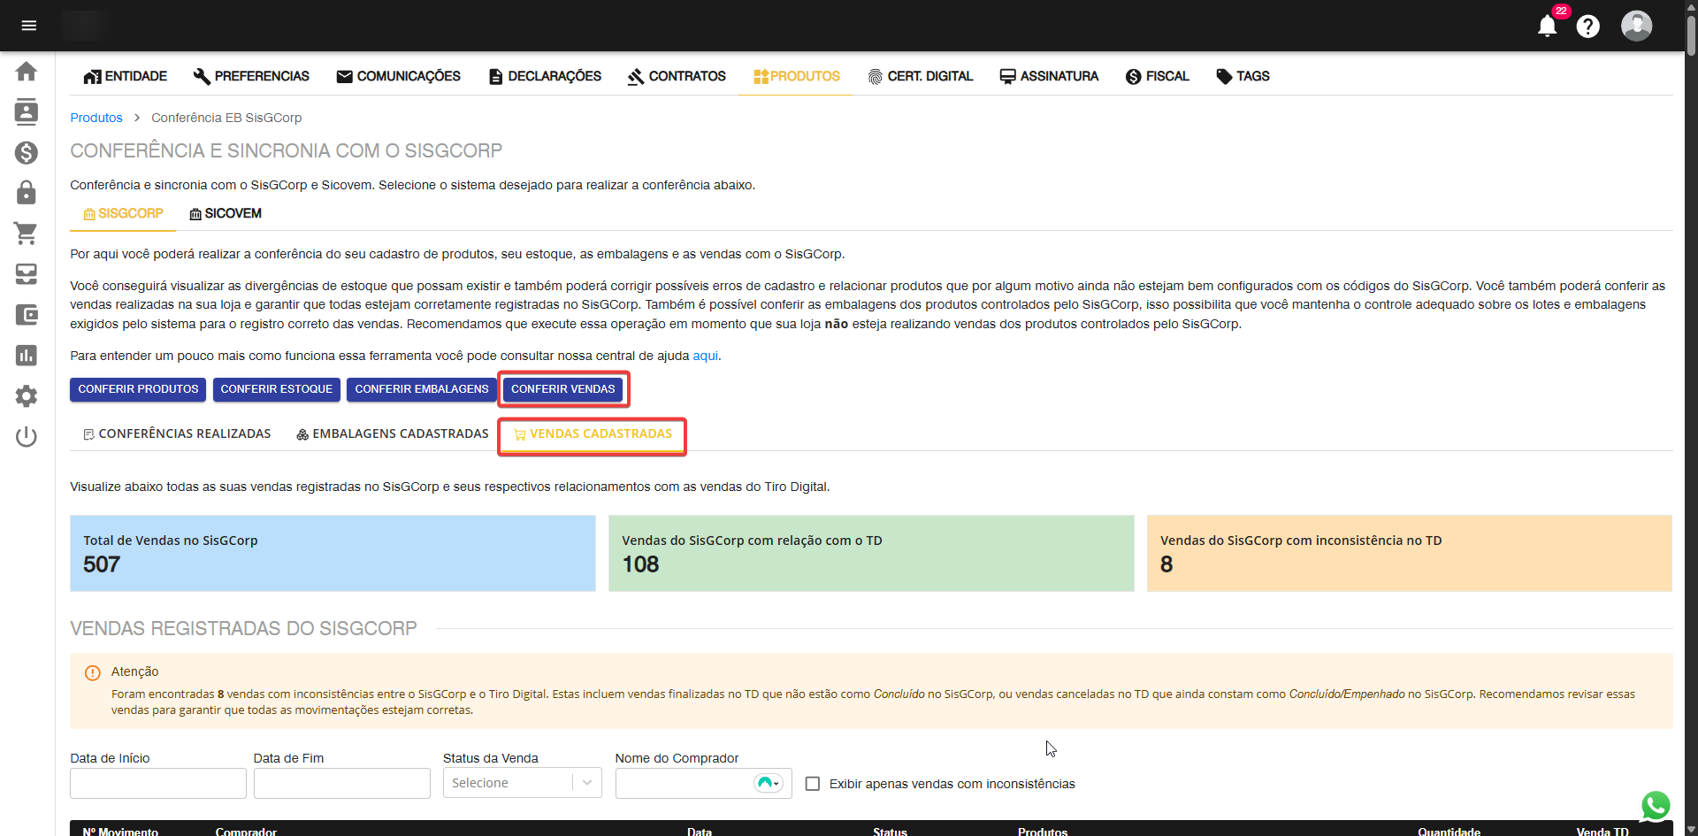The image size is (1698, 836).
Task: Select the Contratos menu item
Action: click(677, 77)
